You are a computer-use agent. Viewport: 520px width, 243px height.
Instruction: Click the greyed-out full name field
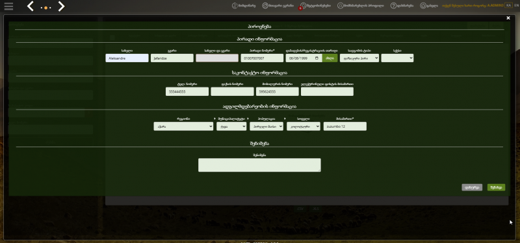[x=217, y=58]
